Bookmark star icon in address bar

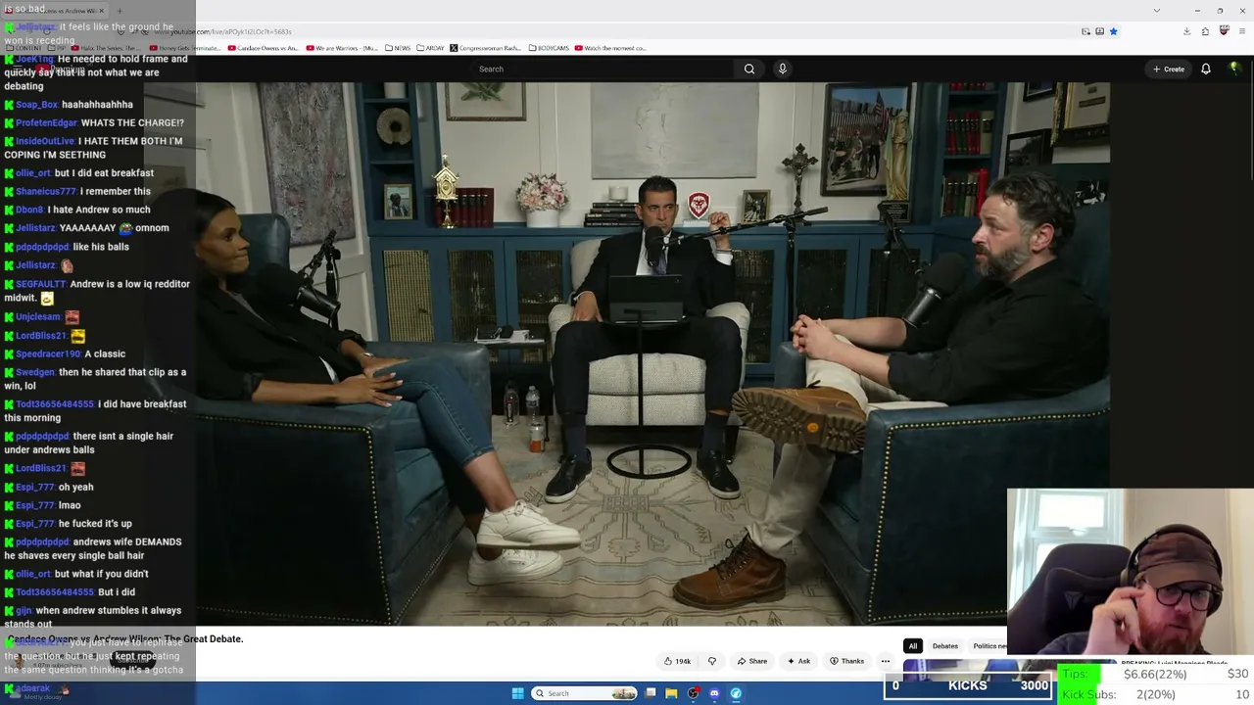point(1113,31)
